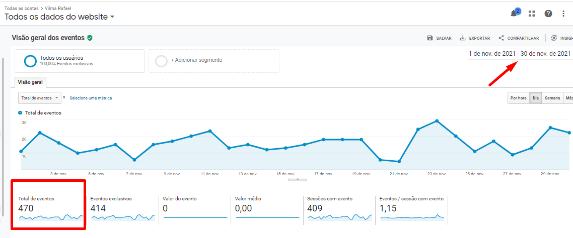Open the three-dot more options menu
Image resolution: width=573 pixels, height=238 pixels.
pos(563,14)
